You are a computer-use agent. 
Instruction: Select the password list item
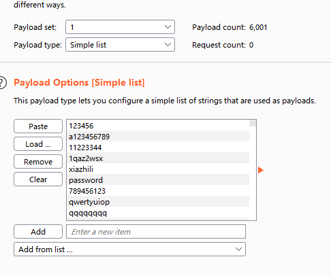pyautogui.click(x=158, y=180)
